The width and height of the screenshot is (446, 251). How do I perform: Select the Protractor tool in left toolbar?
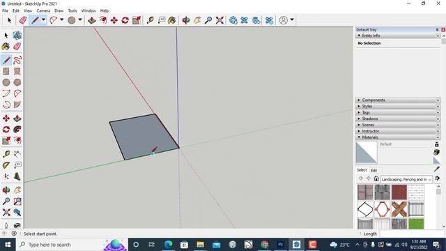tap(6, 165)
